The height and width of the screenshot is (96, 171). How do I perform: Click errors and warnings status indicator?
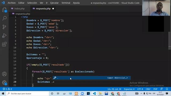tap(7, 89)
